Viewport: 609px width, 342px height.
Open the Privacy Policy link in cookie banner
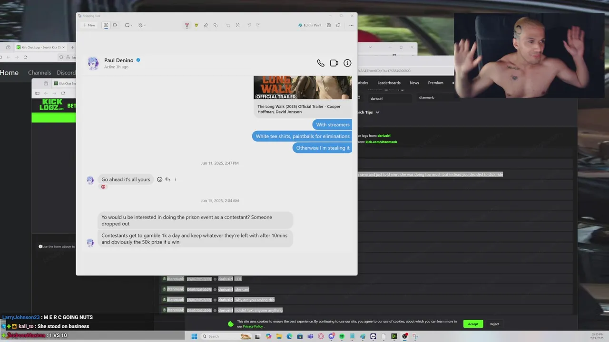tap(253, 326)
